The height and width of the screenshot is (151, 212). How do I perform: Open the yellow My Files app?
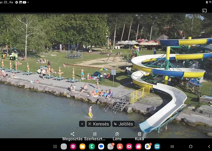coord(82,146)
